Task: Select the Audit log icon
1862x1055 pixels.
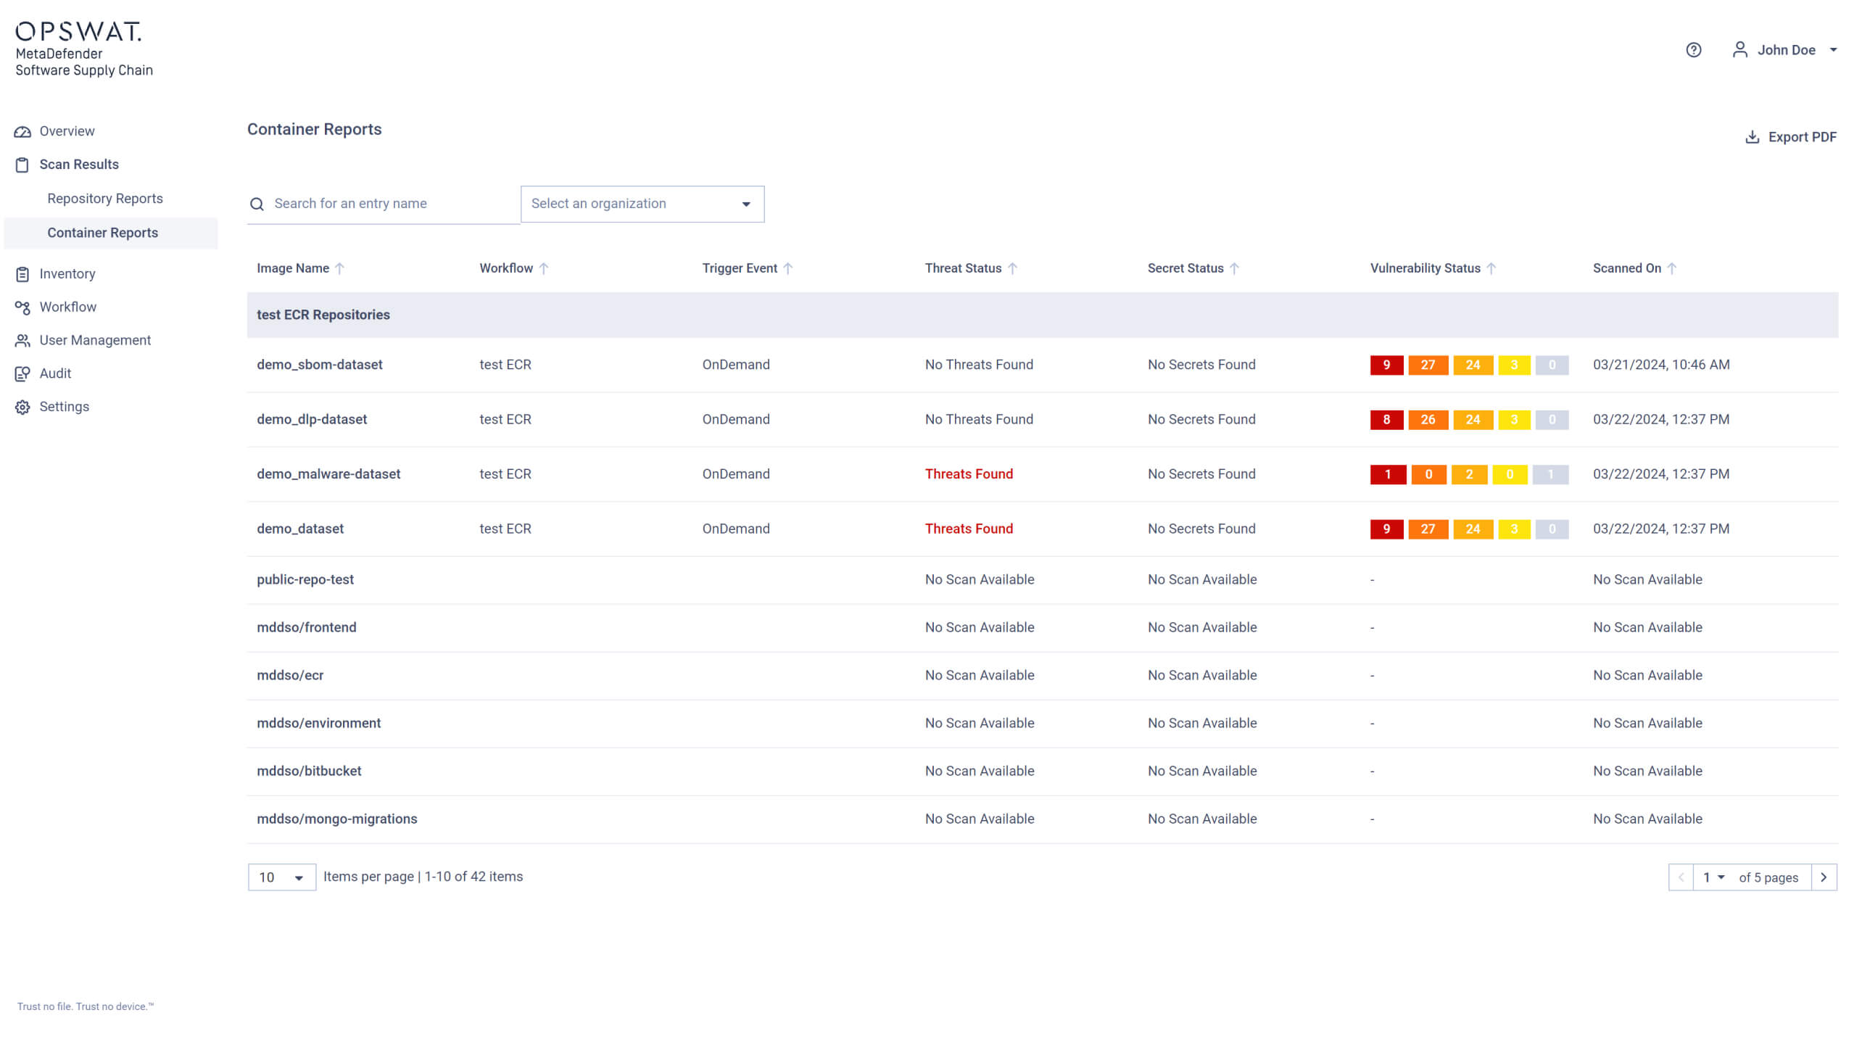Action: click(x=22, y=373)
